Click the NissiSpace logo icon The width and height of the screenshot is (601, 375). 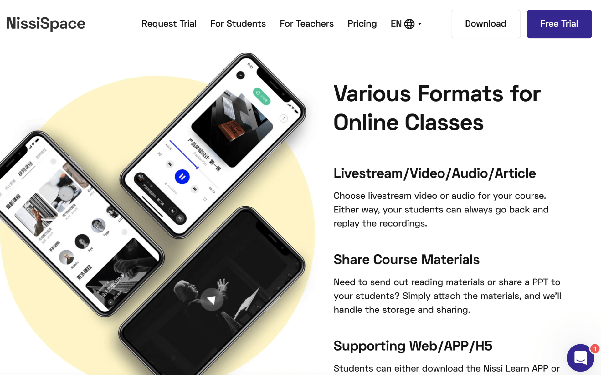[46, 24]
